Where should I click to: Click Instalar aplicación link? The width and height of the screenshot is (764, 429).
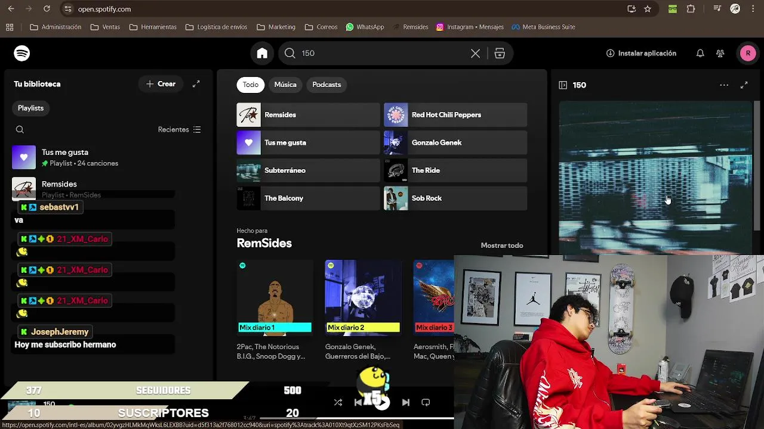click(641, 53)
